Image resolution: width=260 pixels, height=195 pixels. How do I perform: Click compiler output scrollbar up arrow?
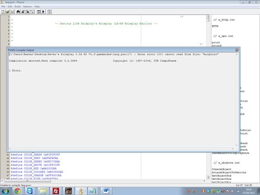coord(237,54)
